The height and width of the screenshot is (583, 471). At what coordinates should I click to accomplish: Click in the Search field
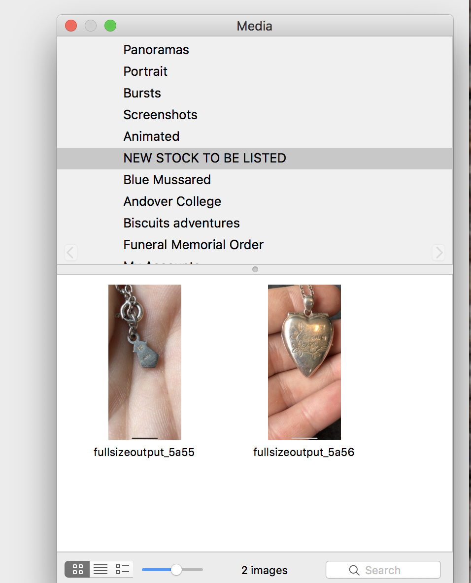(x=383, y=570)
